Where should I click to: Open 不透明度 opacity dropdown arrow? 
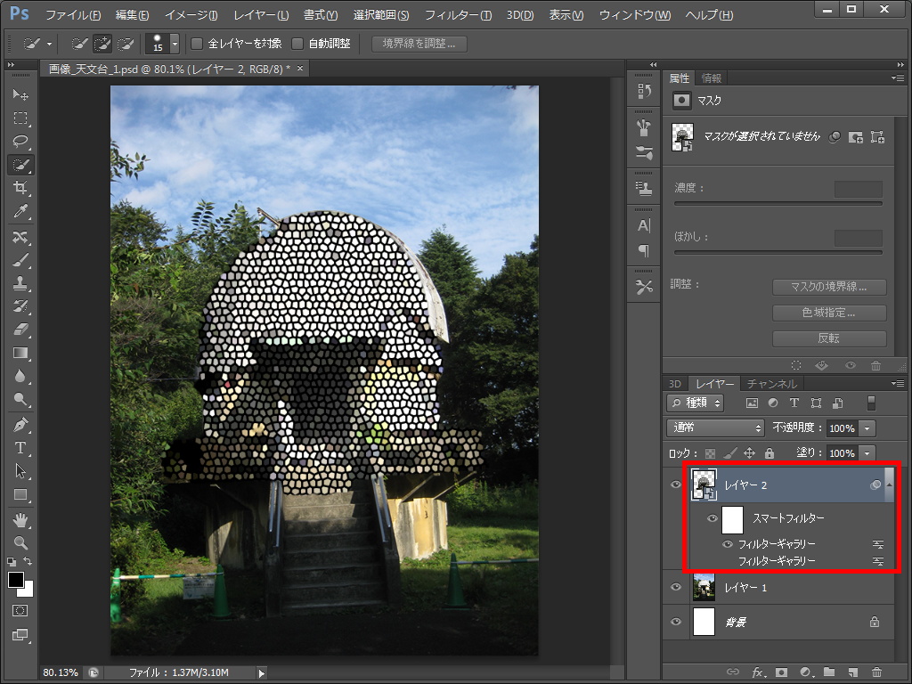click(x=867, y=428)
